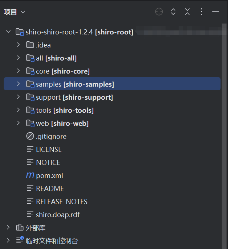Screen dimensions: 228x249
Task: Click the .gitignore file icon
Action: pyautogui.click(x=30, y=136)
